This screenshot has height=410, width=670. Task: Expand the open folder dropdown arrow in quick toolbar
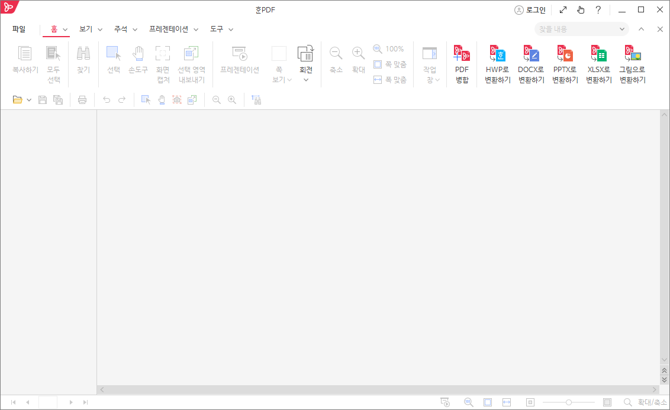(x=28, y=100)
